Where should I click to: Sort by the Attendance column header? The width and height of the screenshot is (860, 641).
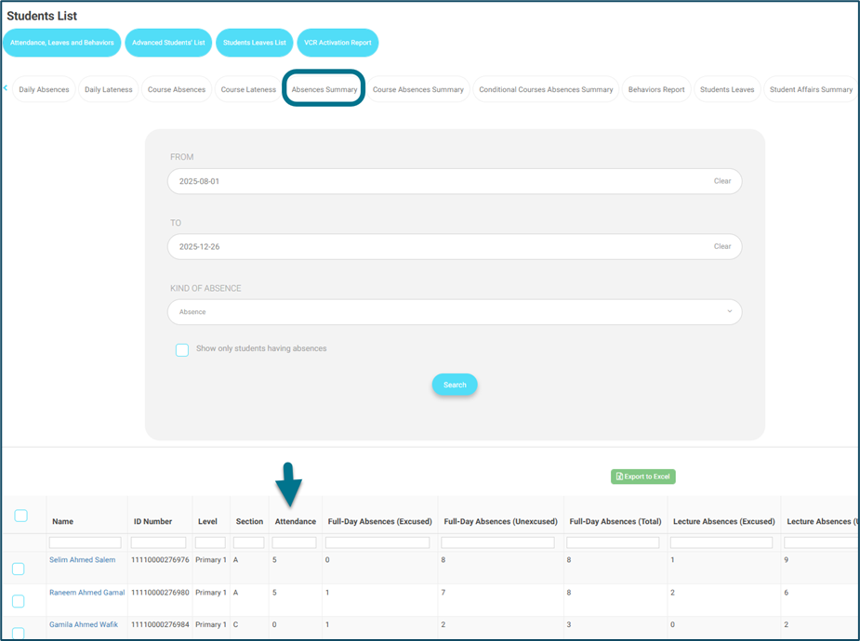[x=295, y=522]
